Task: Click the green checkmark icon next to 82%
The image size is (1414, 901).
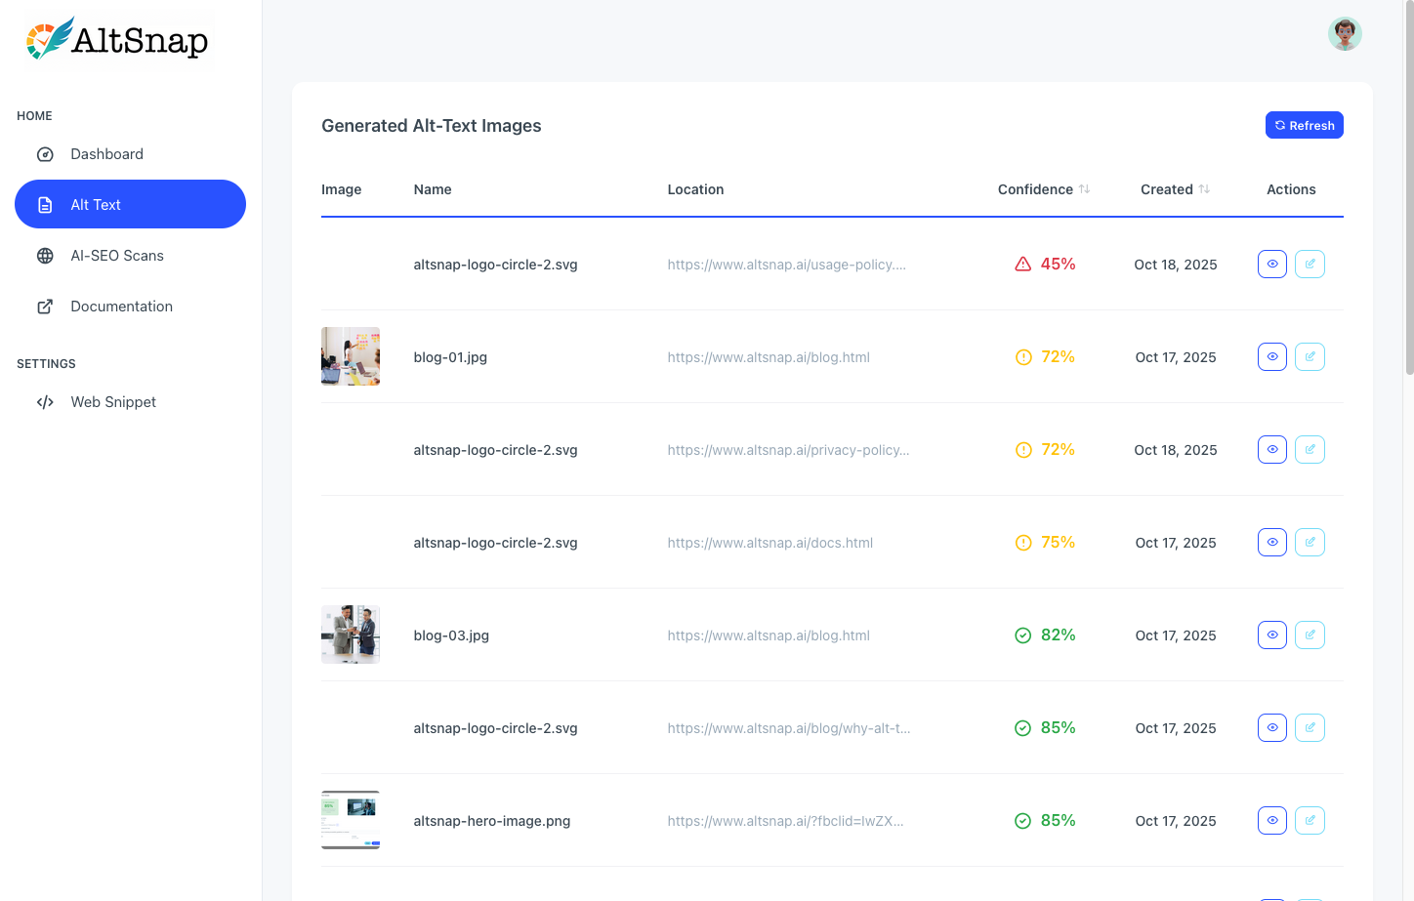Action: [1022, 635]
